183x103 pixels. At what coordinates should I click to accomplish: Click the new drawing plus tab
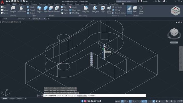pos(49,19)
